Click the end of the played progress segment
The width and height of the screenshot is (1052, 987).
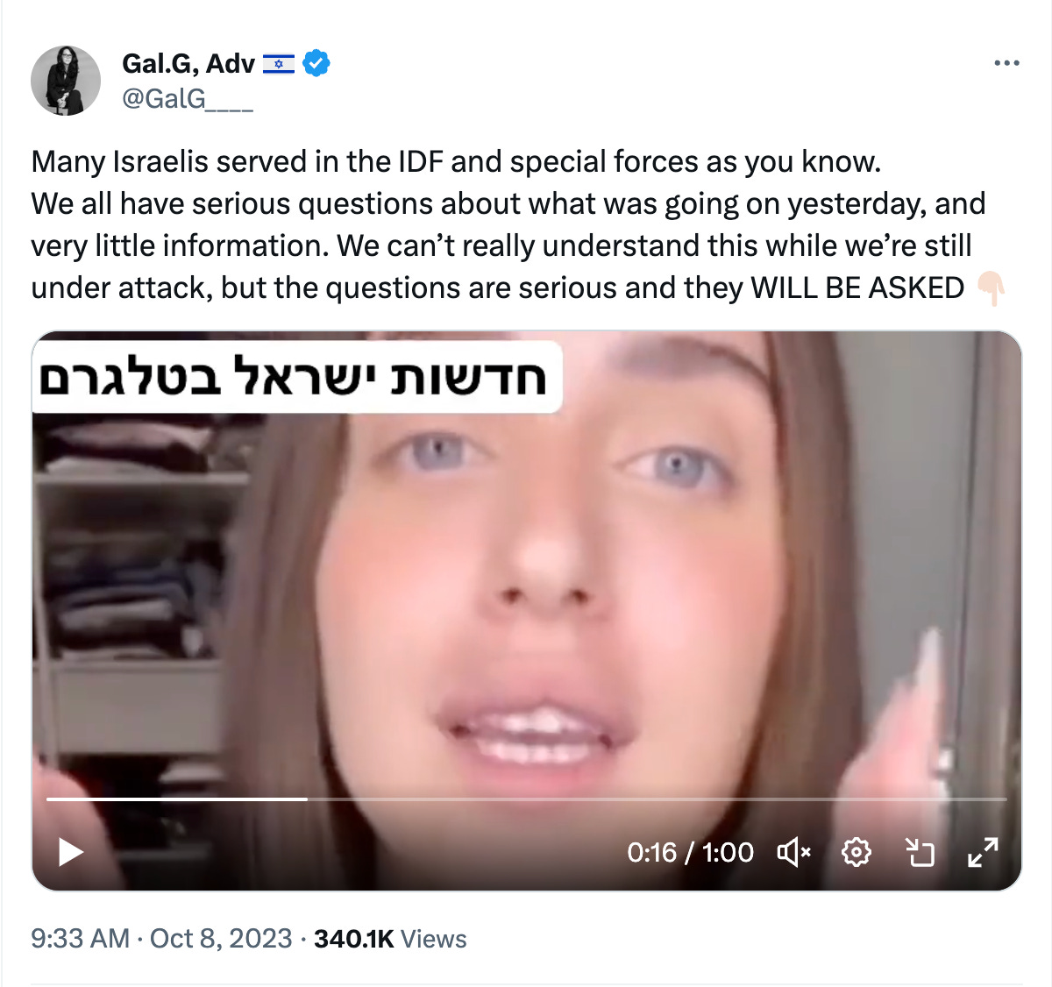click(306, 799)
